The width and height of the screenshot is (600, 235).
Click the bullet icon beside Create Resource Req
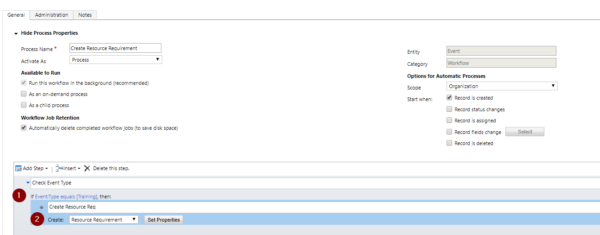[41, 207]
